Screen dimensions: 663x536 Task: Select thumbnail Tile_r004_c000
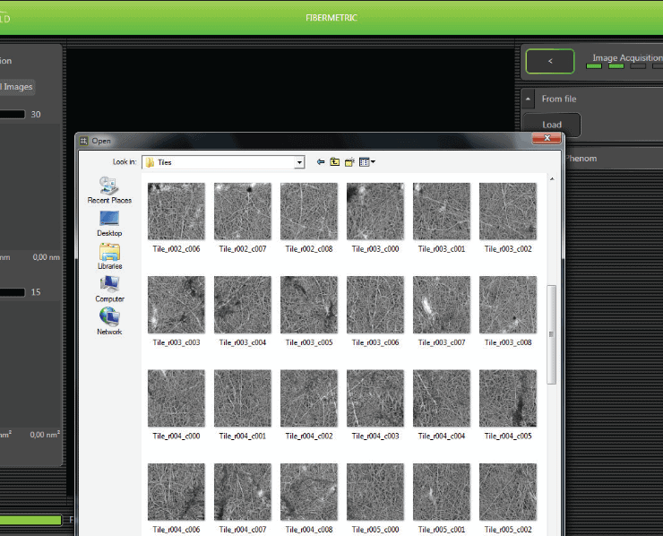(x=177, y=398)
